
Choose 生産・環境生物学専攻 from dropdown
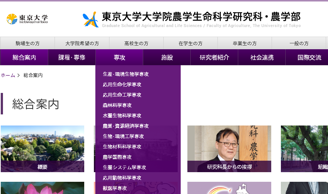point(125,74)
